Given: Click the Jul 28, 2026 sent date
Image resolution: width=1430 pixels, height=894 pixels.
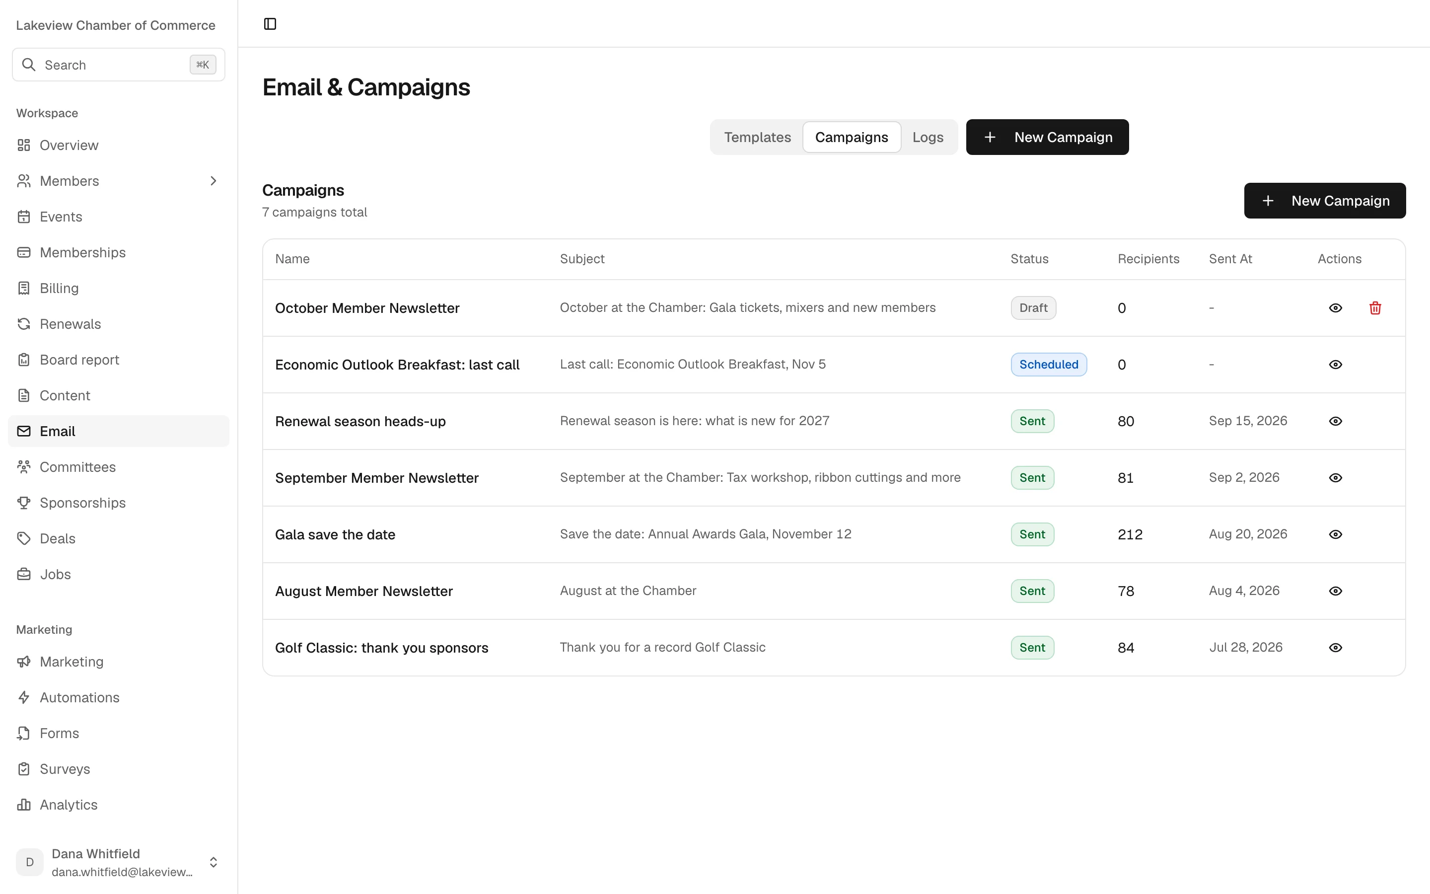Looking at the screenshot, I should tap(1246, 648).
